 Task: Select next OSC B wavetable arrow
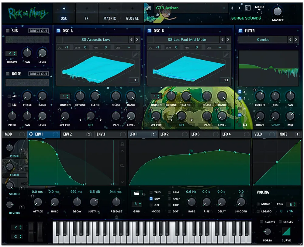tap(228, 40)
